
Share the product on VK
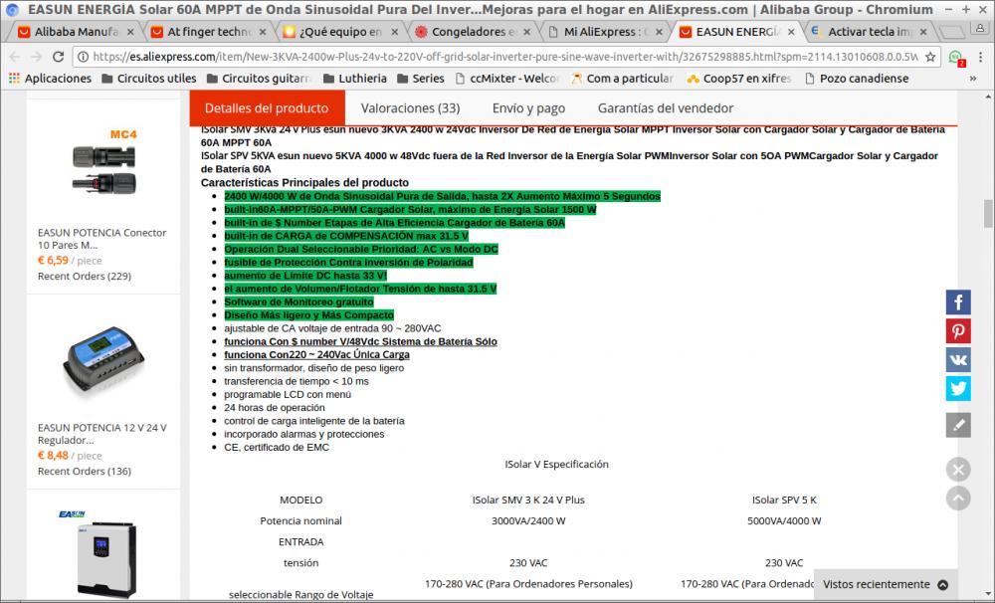(958, 360)
